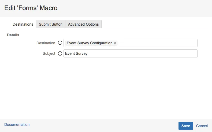Screen dimensions: 212x132
Task: Click the Save button
Action: [x=186, y=126]
